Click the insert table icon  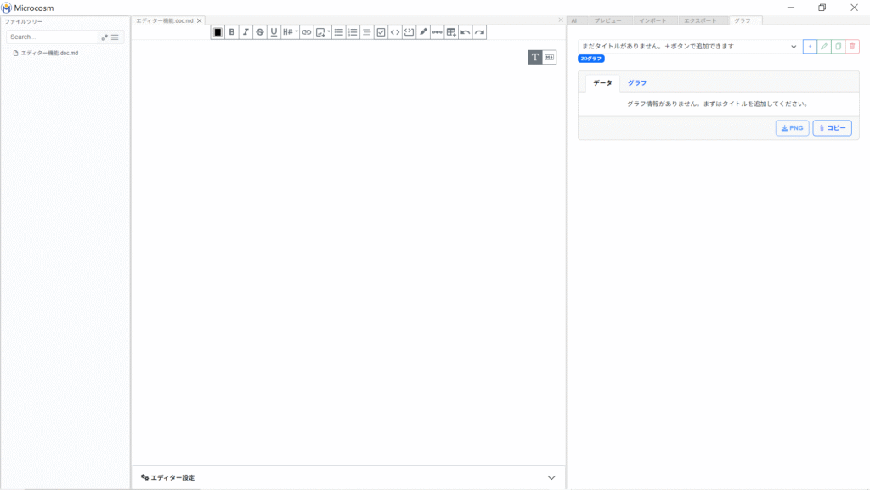pyautogui.click(x=451, y=32)
